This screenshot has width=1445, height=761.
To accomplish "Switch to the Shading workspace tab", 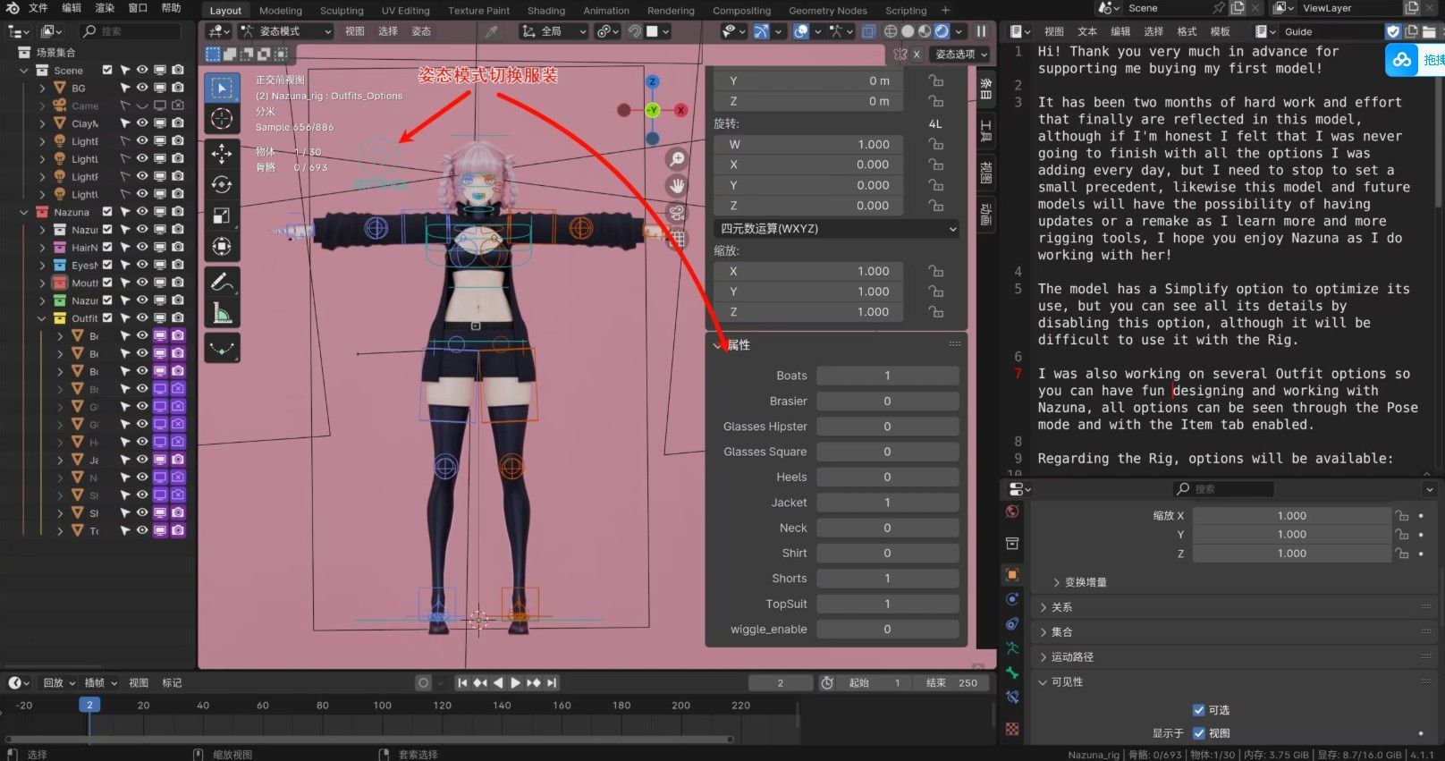I will [546, 11].
